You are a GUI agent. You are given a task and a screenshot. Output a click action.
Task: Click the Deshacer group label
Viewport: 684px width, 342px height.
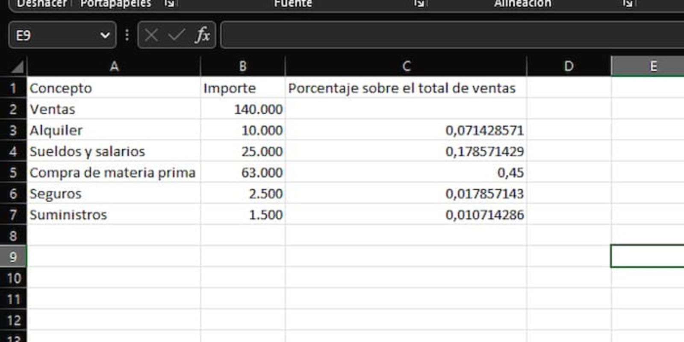point(42,4)
